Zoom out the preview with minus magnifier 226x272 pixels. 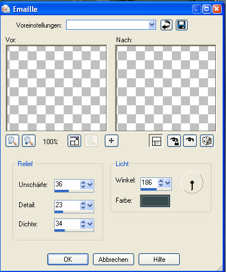12,141
